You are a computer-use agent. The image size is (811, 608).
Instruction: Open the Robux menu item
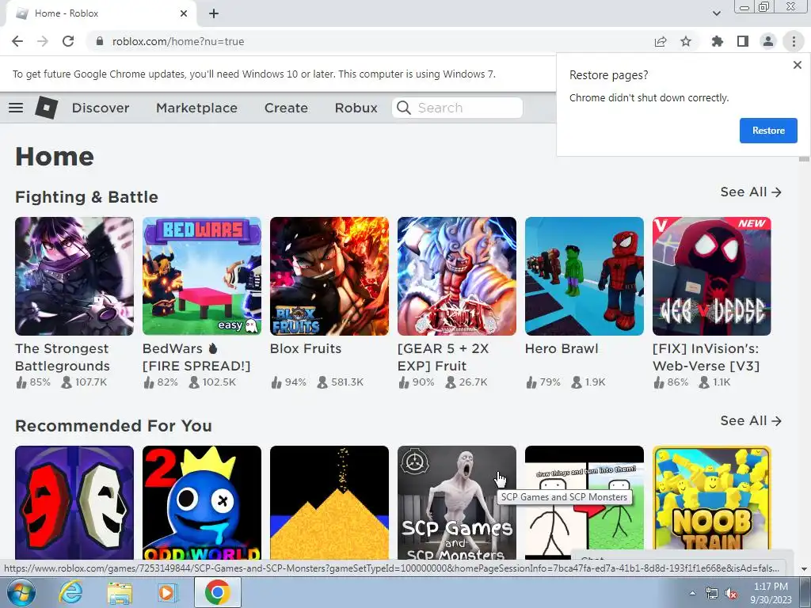pyautogui.click(x=356, y=108)
